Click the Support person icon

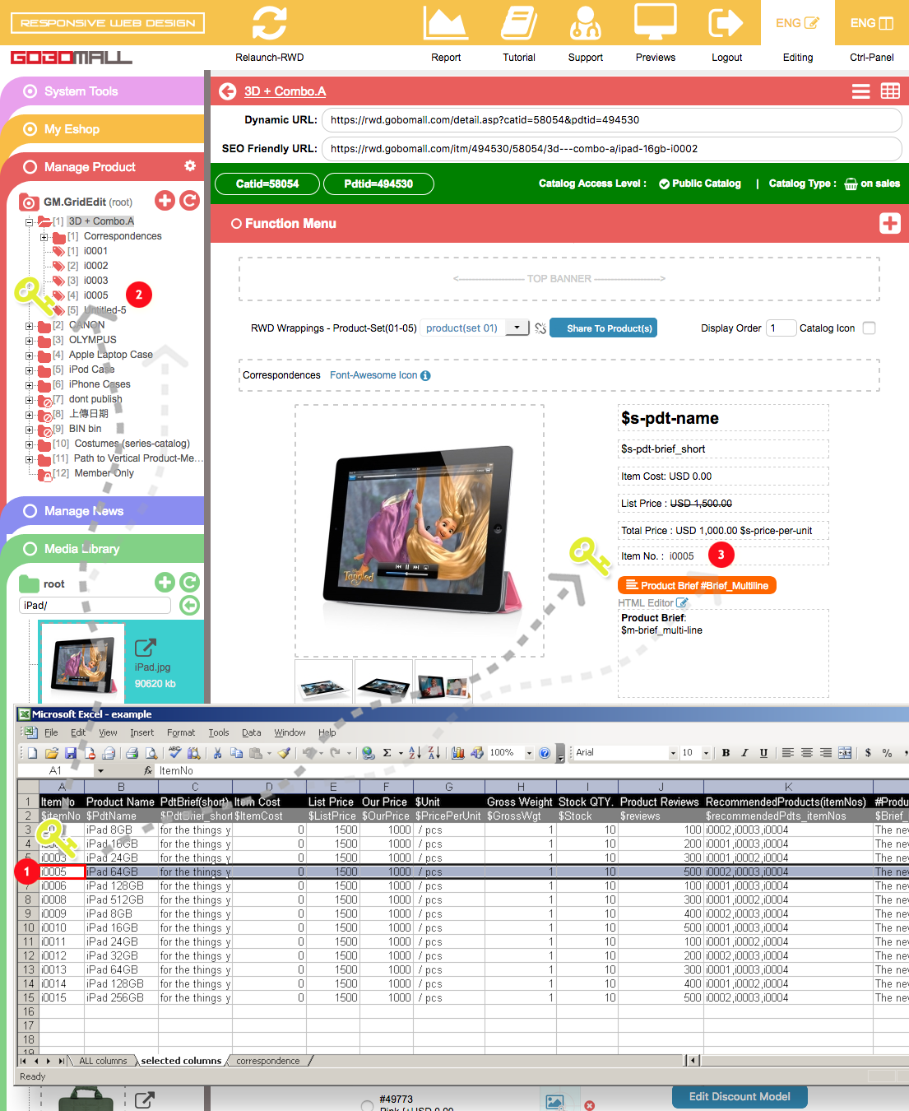(x=585, y=23)
